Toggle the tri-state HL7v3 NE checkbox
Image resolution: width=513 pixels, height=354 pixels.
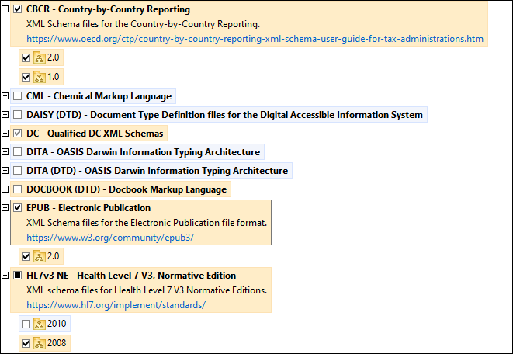18,275
